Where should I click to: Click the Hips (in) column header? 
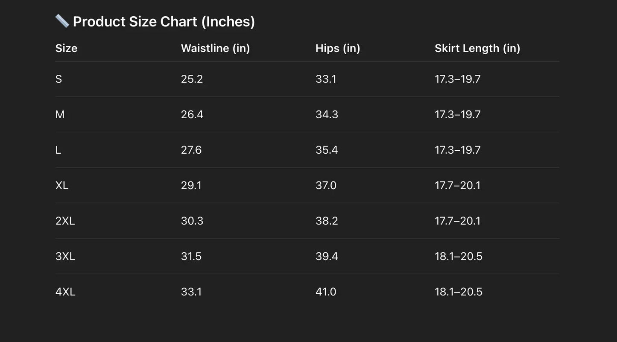pyautogui.click(x=338, y=48)
